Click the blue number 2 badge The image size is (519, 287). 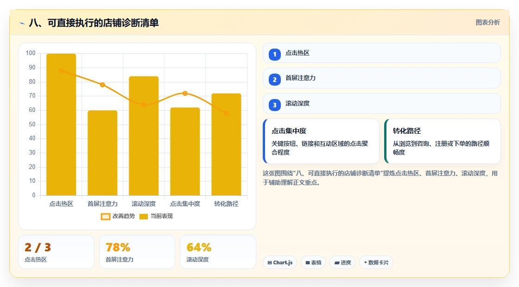pos(274,80)
